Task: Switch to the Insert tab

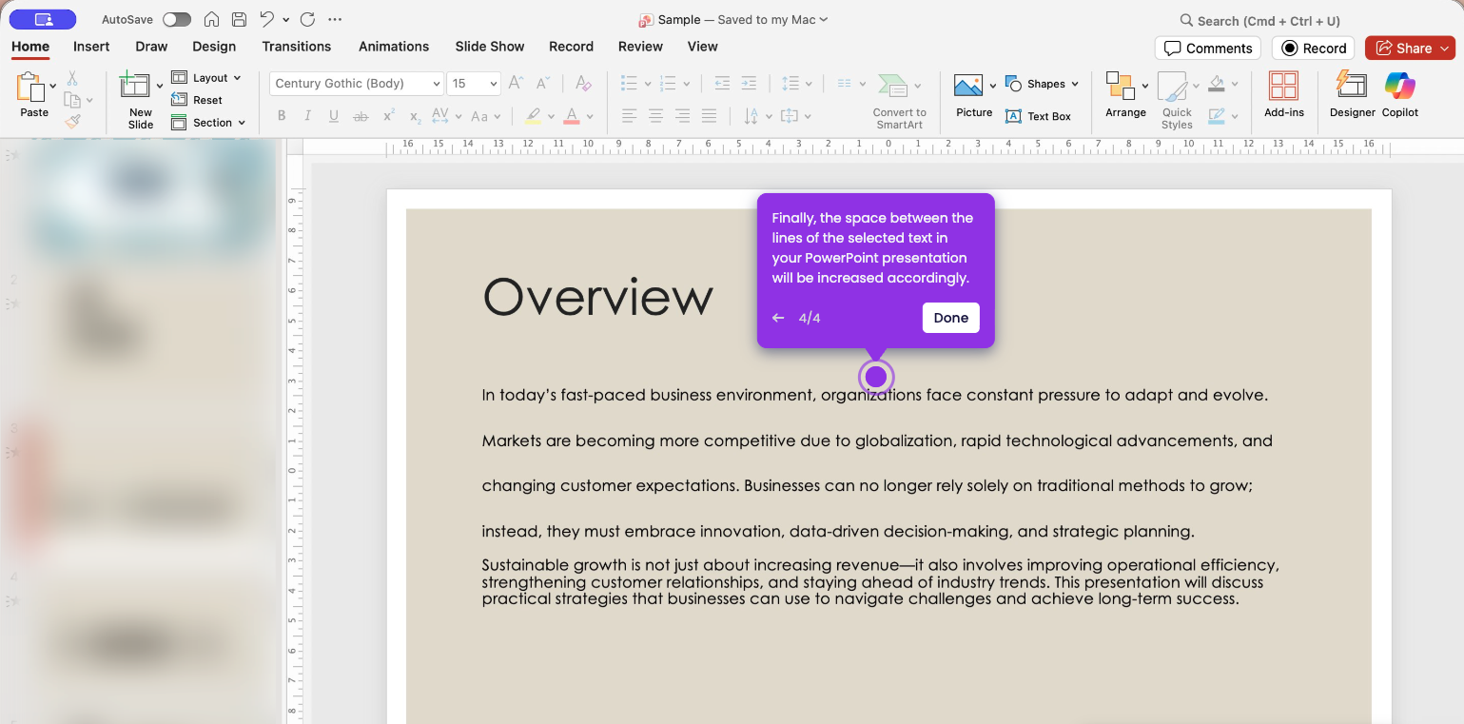Action: (x=91, y=47)
